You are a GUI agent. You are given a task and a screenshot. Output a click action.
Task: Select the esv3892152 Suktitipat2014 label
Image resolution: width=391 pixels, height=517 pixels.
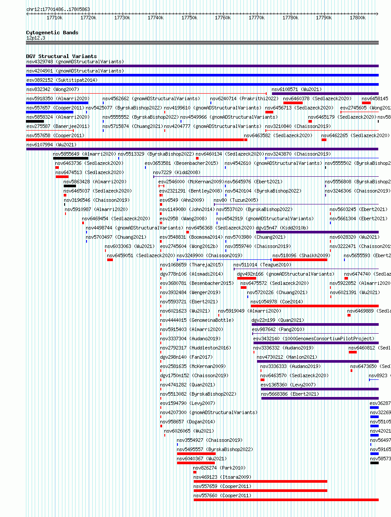click(62, 80)
